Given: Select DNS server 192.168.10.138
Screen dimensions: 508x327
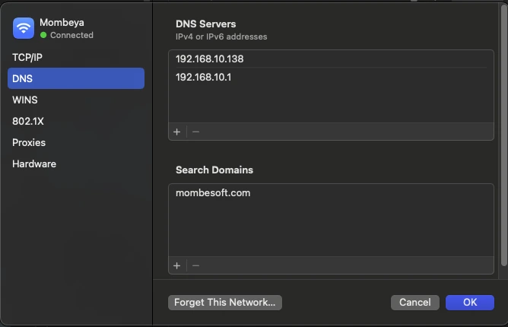Looking at the screenshot, I should (210, 59).
